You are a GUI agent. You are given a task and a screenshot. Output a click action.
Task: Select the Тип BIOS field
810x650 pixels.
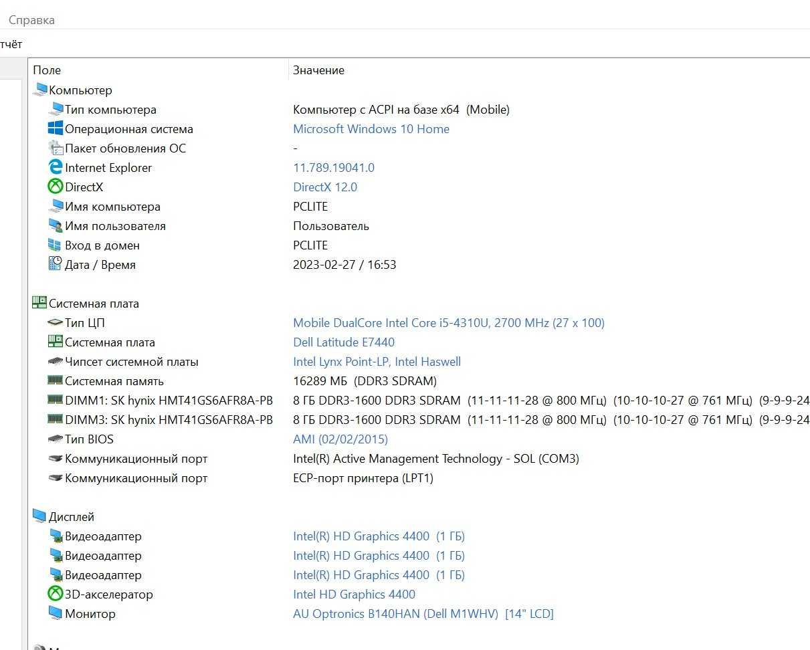89,439
